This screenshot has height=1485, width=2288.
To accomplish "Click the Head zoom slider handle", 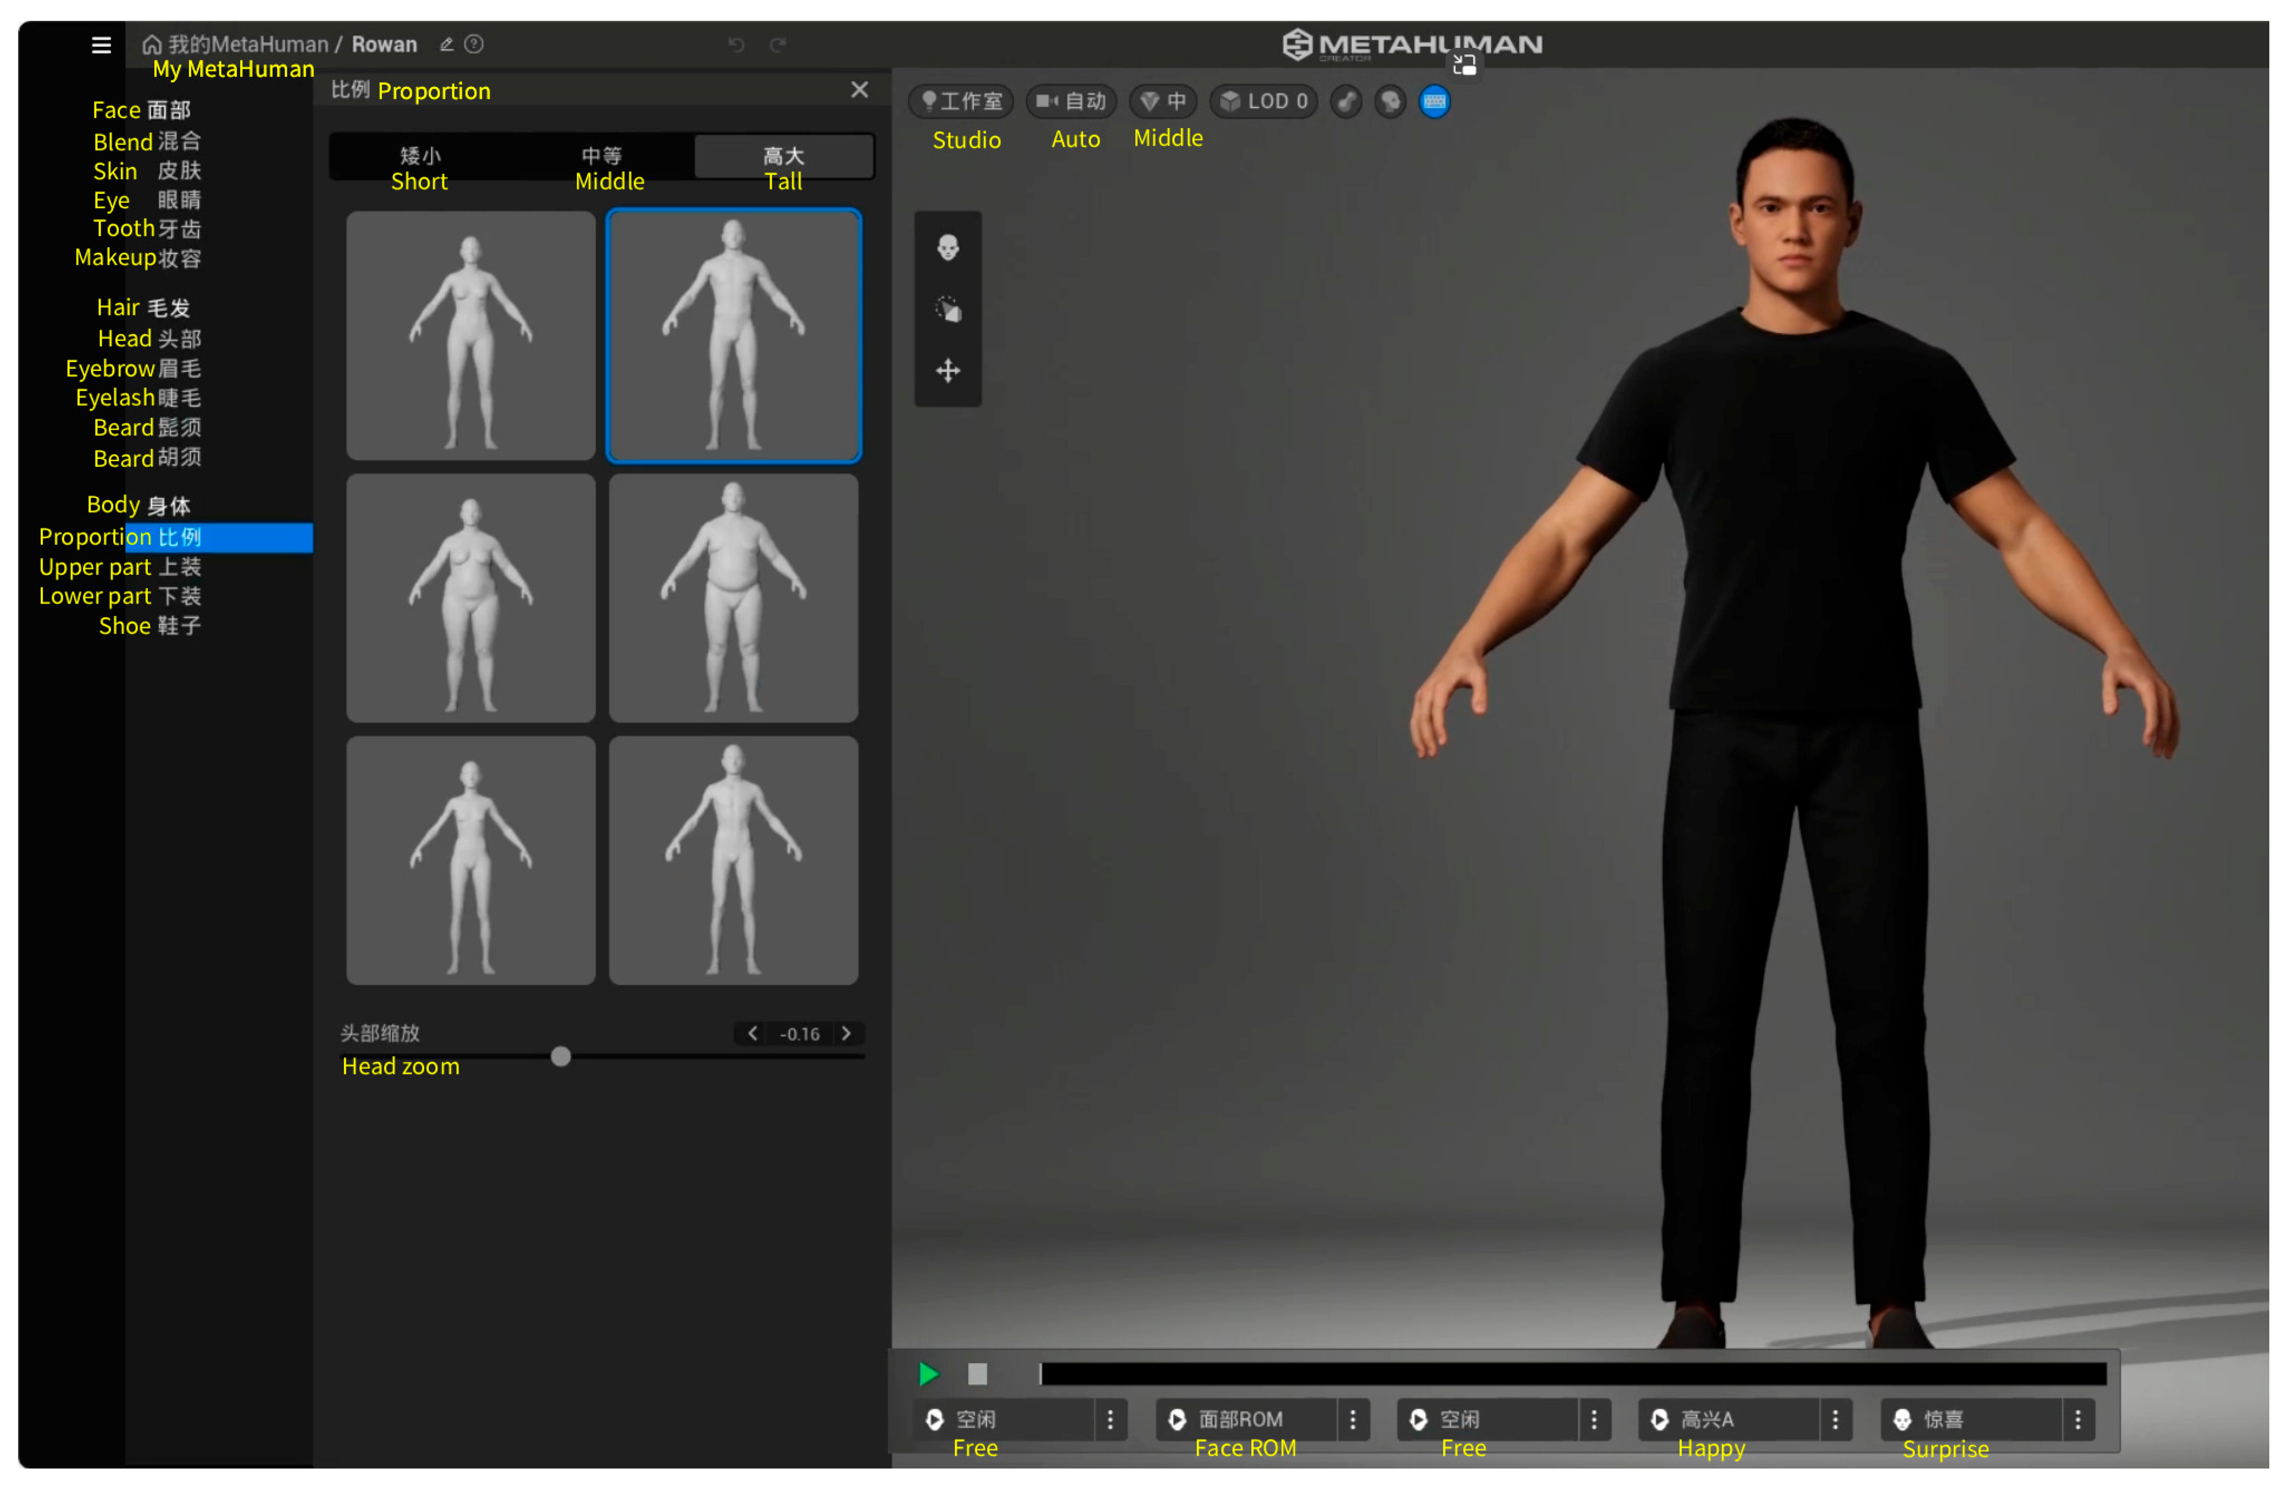I will pos(561,1057).
